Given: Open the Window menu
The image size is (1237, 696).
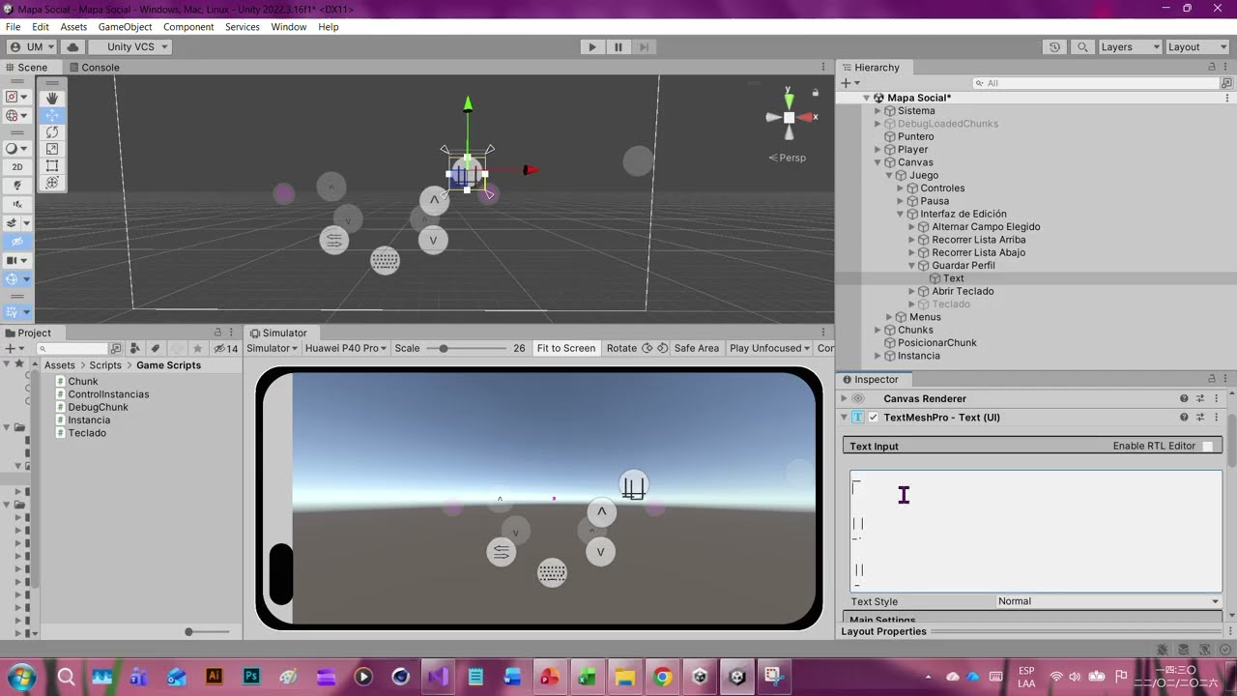Looking at the screenshot, I should tap(288, 27).
